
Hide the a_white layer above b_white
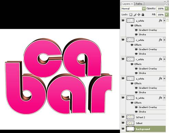(123, 78)
